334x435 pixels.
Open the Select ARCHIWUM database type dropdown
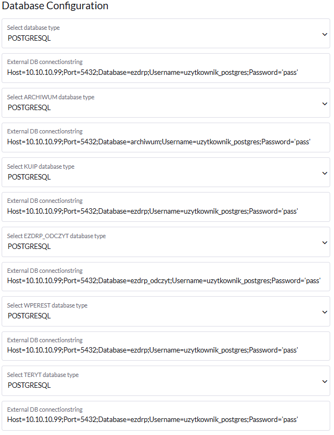(x=163, y=103)
